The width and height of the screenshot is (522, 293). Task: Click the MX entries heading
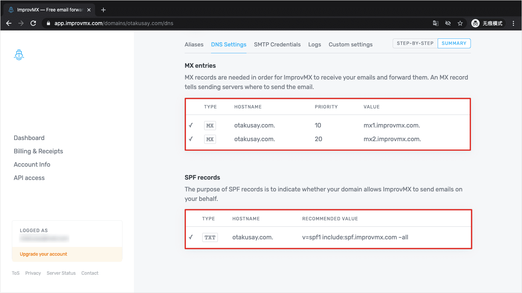(x=200, y=65)
